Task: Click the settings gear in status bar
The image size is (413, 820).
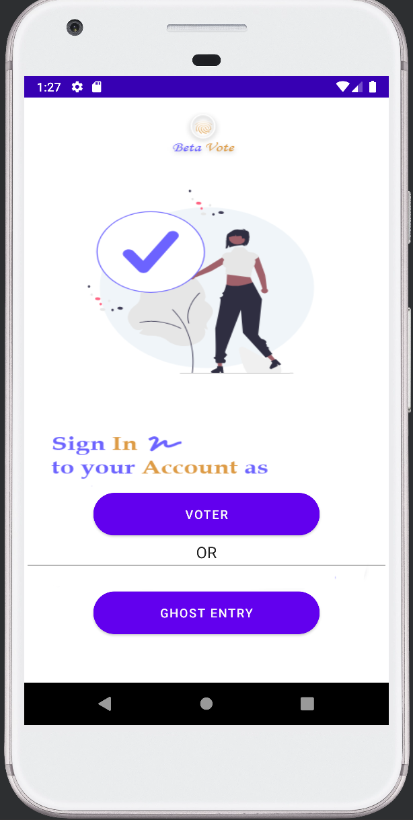Action: pos(77,87)
